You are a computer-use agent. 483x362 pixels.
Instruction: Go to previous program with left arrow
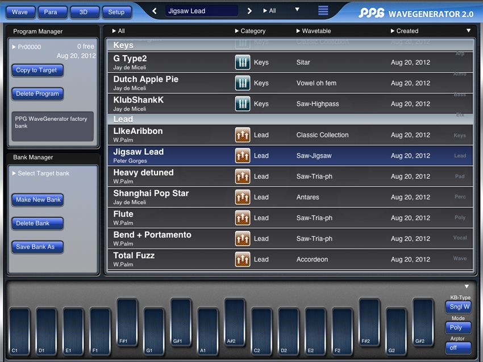pyautogui.click(x=155, y=11)
